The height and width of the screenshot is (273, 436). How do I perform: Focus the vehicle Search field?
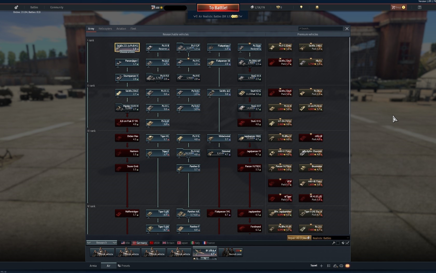[321, 29]
